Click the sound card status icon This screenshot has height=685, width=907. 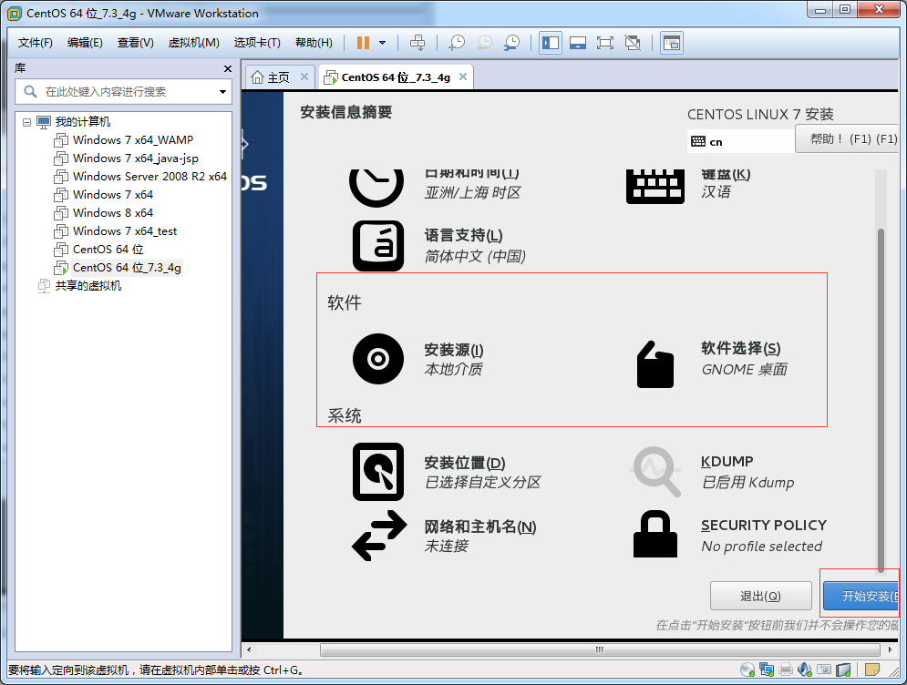point(805,670)
